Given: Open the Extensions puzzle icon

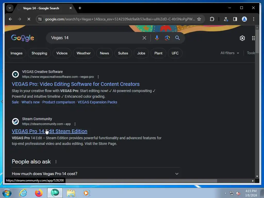Looking at the screenshot, I should pos(212,19).
